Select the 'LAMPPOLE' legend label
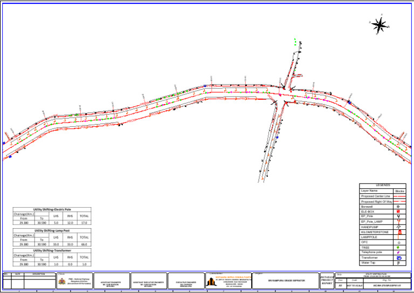Screen dimensions: 414x293 click(x=369, y=237)
